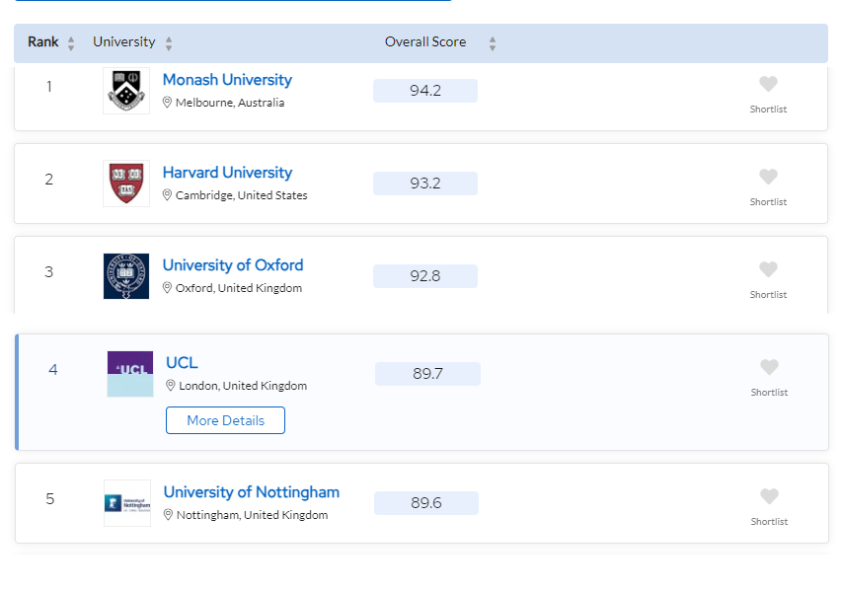Sort table by Rank arrows
This screenshot has height=590, width=842.
[71, 43]
